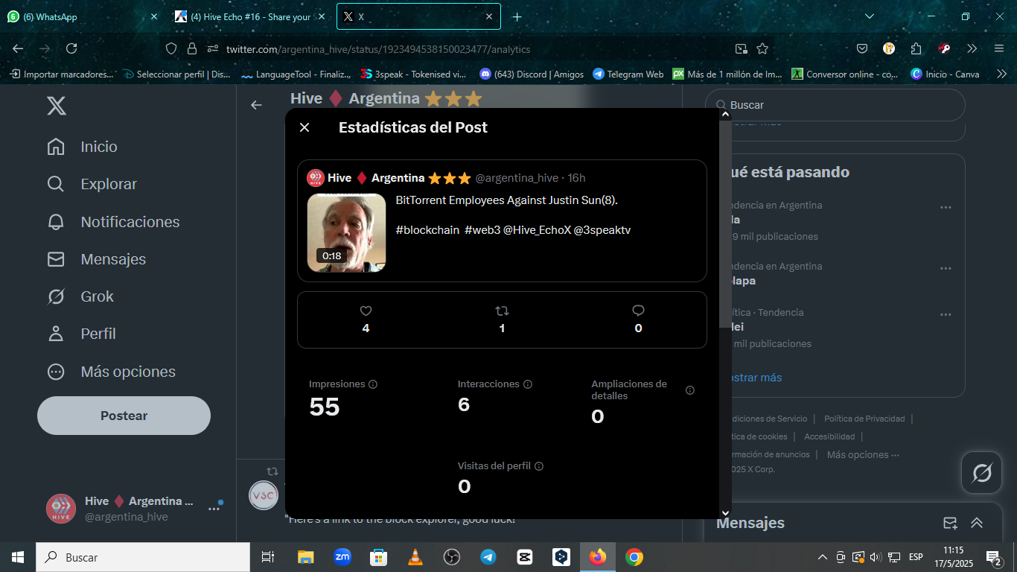Open account menu dots beside Hive Argentina

(x=214, y=509)
